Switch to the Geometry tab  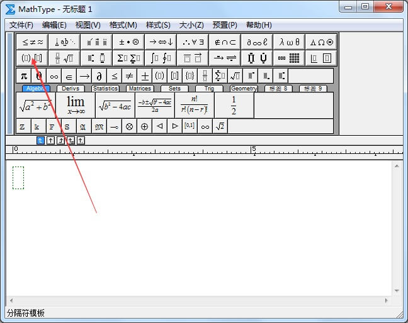[x=244, y=89]
